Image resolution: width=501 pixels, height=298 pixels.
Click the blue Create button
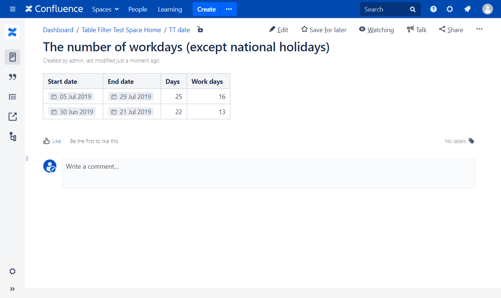206,9
